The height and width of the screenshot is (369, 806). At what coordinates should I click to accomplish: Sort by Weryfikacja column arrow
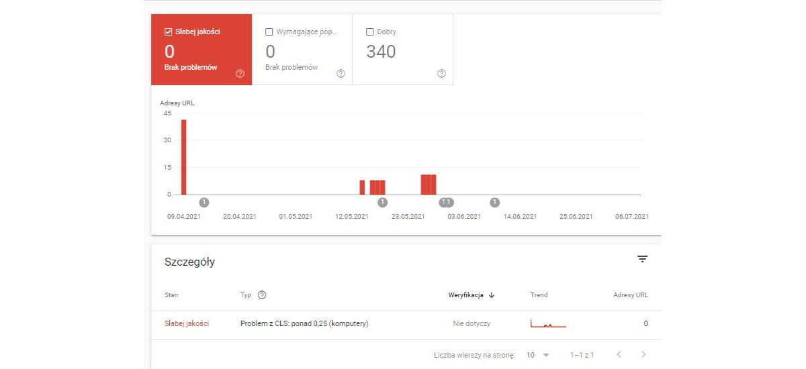tap(492, 295)
